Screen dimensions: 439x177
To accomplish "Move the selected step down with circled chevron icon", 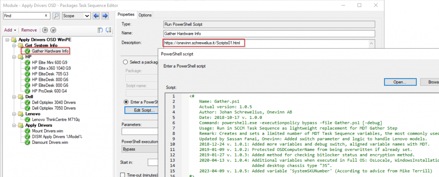I will [53, 30].
